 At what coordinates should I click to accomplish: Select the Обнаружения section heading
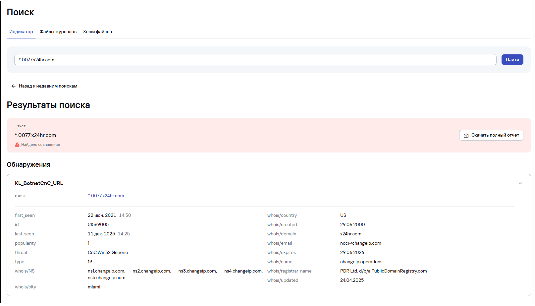point(28,165)
